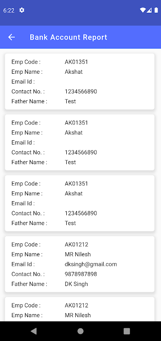Open the first Akshat employee card

pos(79,81)
